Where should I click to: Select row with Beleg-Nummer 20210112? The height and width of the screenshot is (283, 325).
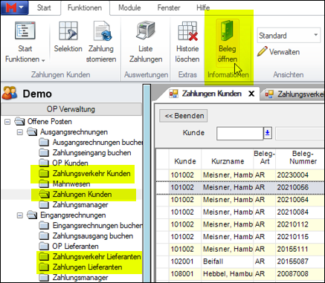[x=240, y=225]
